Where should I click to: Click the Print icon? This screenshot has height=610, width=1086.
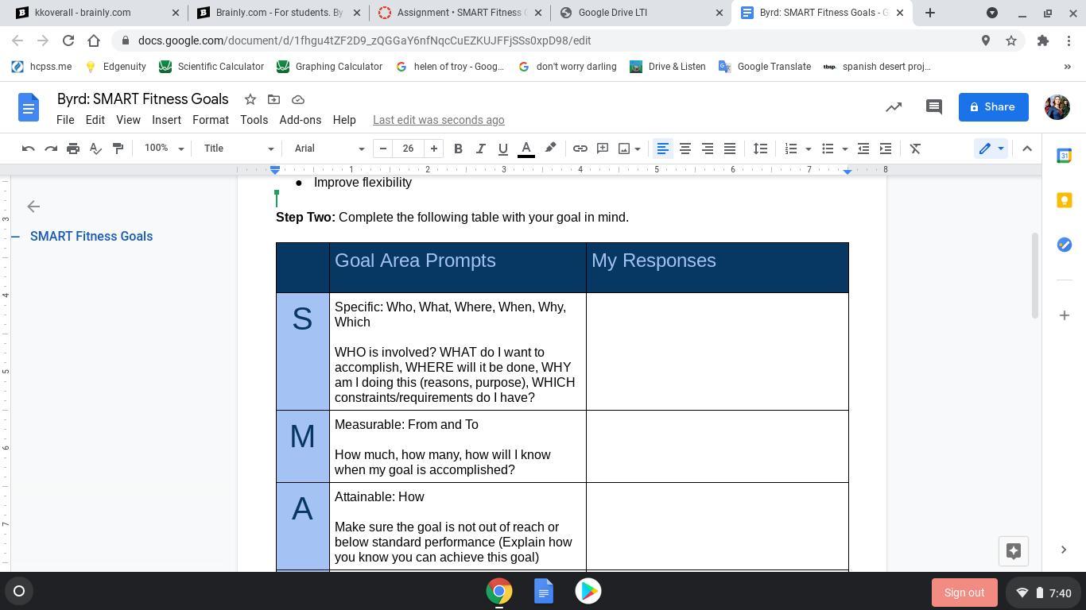pos(73,149)
